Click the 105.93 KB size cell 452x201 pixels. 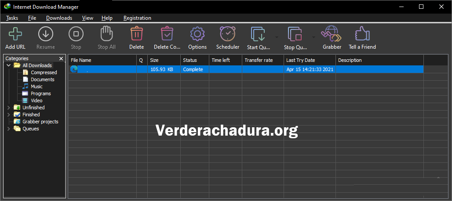[x=164, y=69]
